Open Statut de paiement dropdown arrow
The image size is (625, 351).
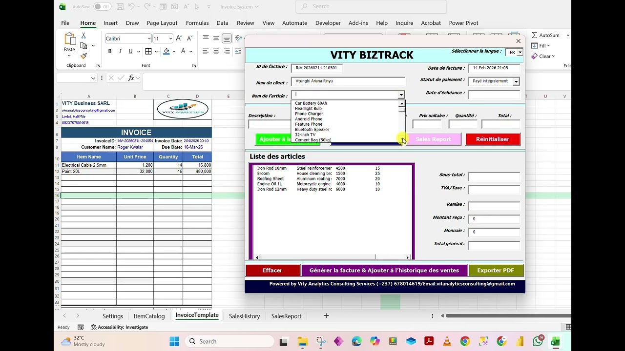pyautogui.click(x=516, y=81)
